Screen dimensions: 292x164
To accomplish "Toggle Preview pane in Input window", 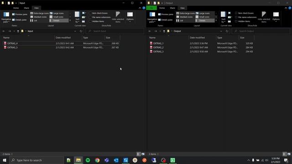I will [x=20, y=14].
